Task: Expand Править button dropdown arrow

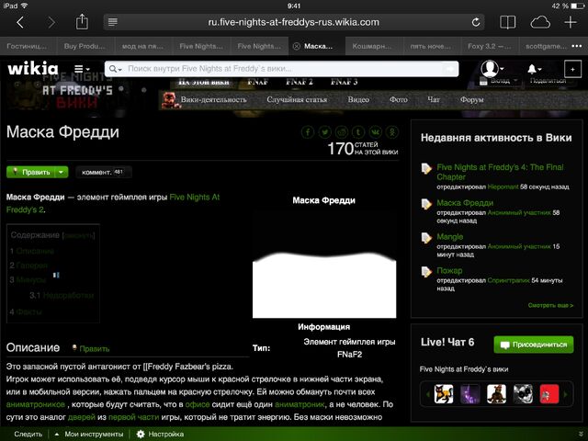Action: tap(62, 172)
